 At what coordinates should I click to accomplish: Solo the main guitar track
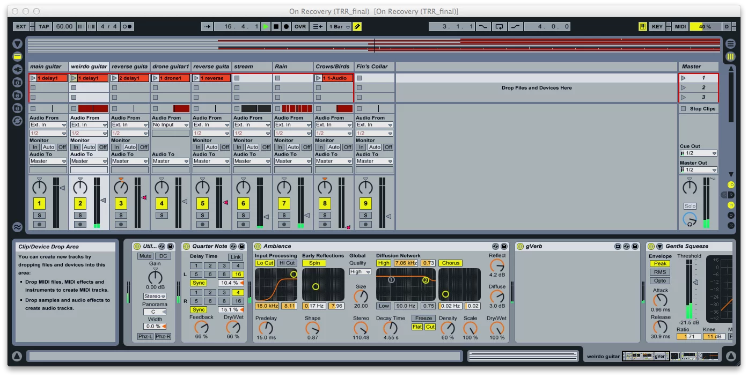[38, 215]
